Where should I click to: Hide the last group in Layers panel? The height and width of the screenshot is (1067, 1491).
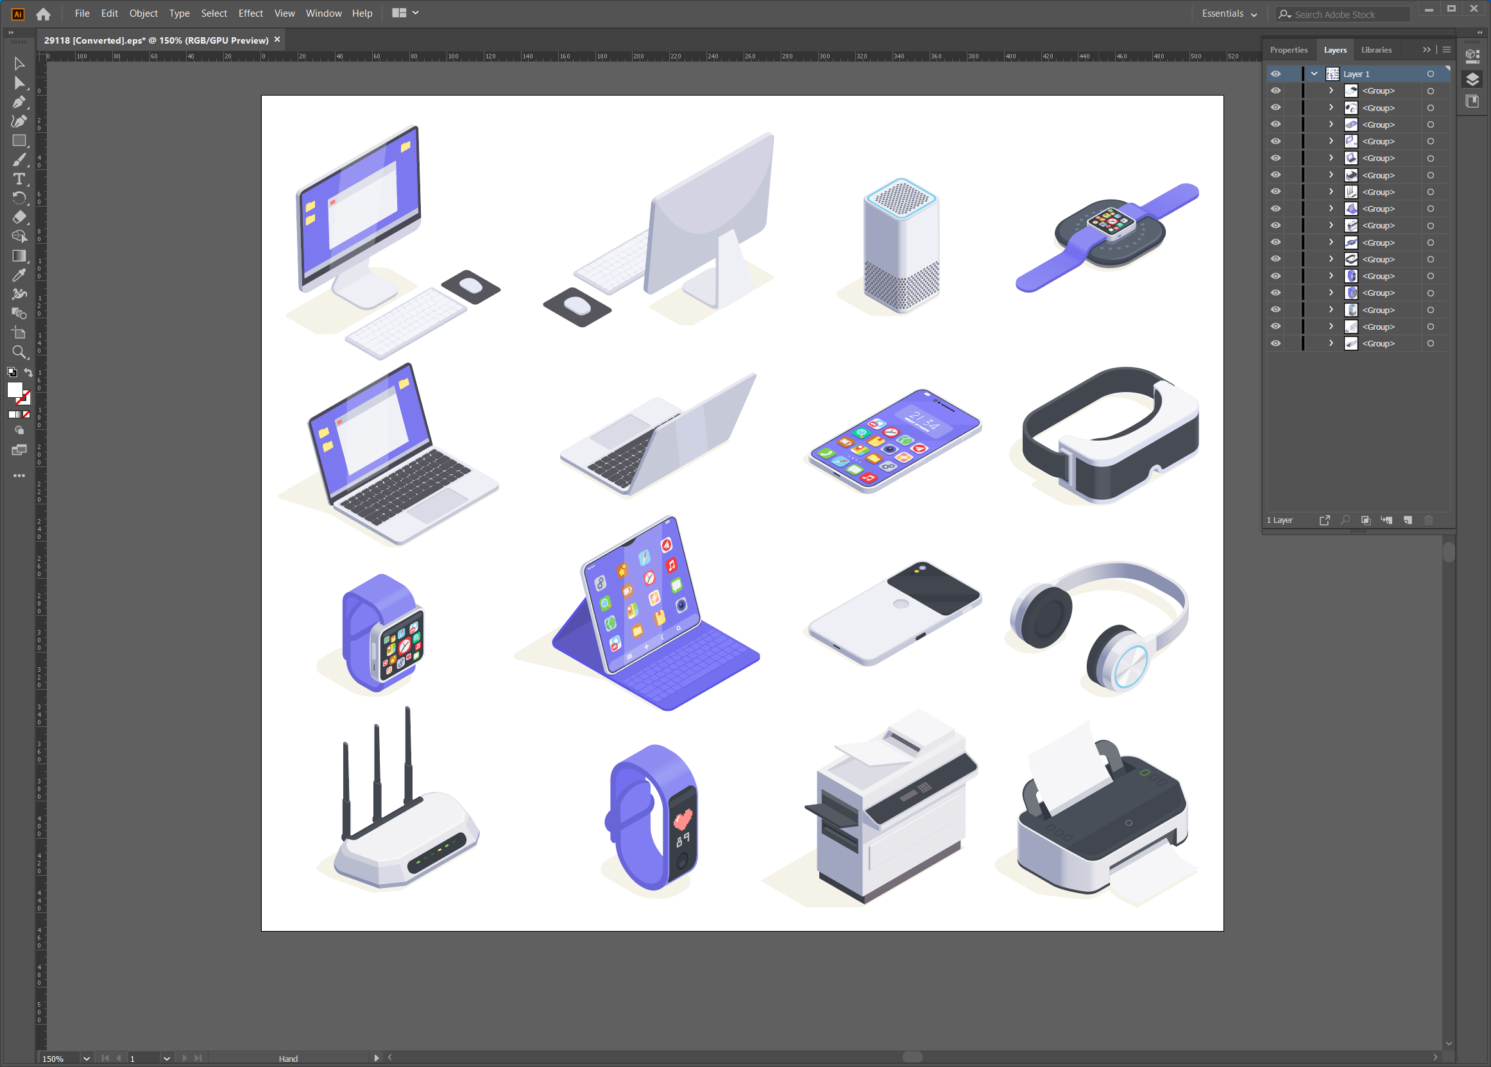pos(1275,344)
